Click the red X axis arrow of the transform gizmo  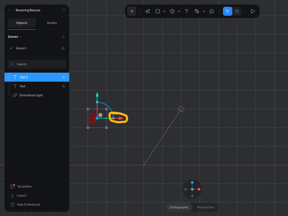[121, 118]
